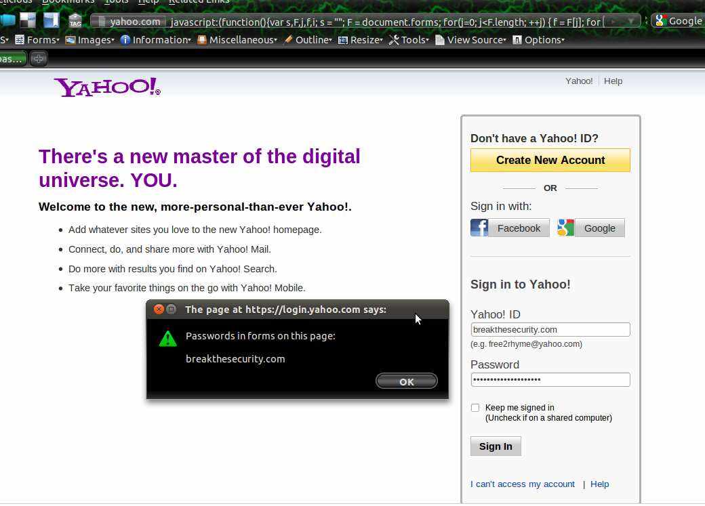705x506 pixels.
Task: Open the Tools menu in menu bar
Action: click(116, 2)
